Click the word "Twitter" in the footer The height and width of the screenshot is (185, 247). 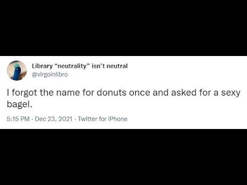pos(87,119)
